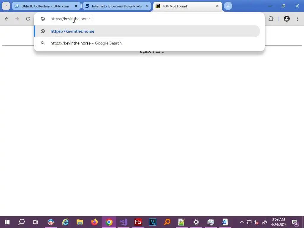Open the Windows Start menu
The image size is (304, 228).
pyautogui.click(x=7, y=222)
